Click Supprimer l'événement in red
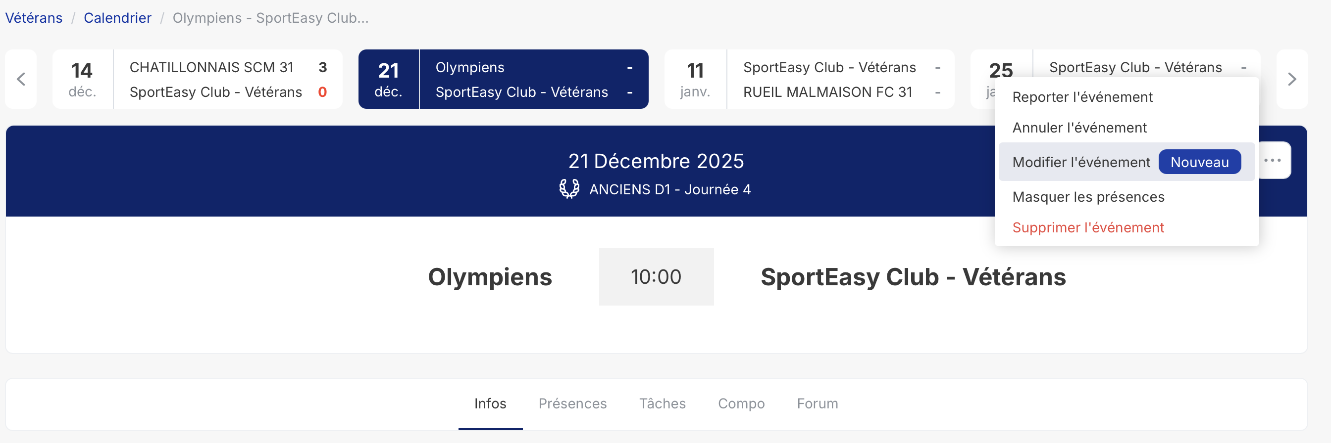The image size is (1331, 443). point(1088,227)
